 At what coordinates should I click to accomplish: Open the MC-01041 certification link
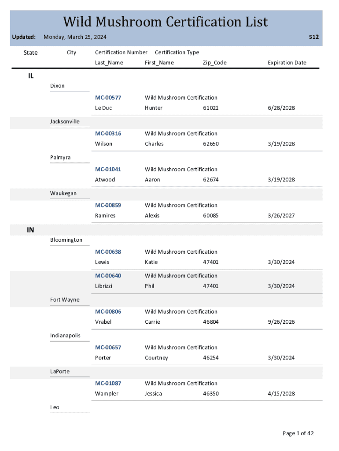pyautogui.click(x=108, y=169)
